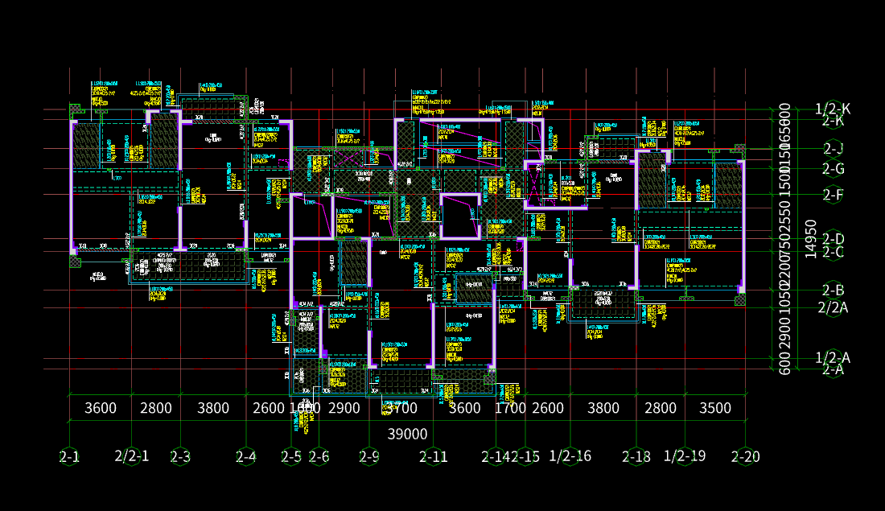The width and height of the screenshot is (885, 511).
Task: Click the 2-20 axis bubble
Action: click(x=746, y=456)
